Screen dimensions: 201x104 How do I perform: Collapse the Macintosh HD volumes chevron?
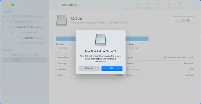pyautogui.click(x=10, y=27)
